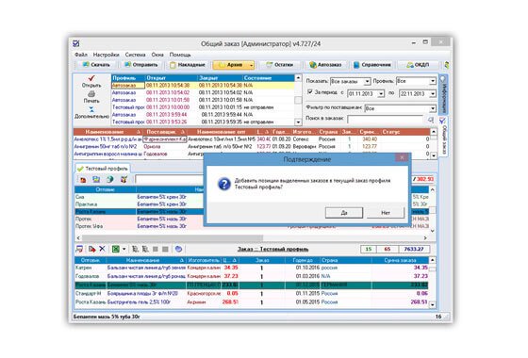
Task: Click the blue round icon in order toolbar
Action: (178, 249)
